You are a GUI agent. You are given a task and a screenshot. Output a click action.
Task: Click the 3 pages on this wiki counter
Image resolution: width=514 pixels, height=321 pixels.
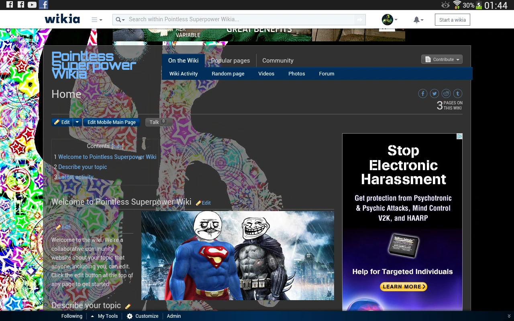click(449, 106)
